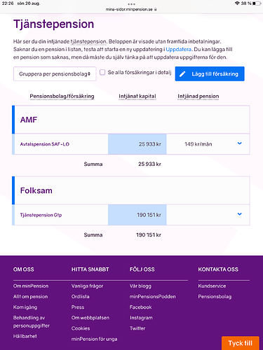Image resolution: width=263 pixels, height=350 pixels.
Task: Open Gruppera per pensionsbolag dropdown
Action: [x=55, y=74]
